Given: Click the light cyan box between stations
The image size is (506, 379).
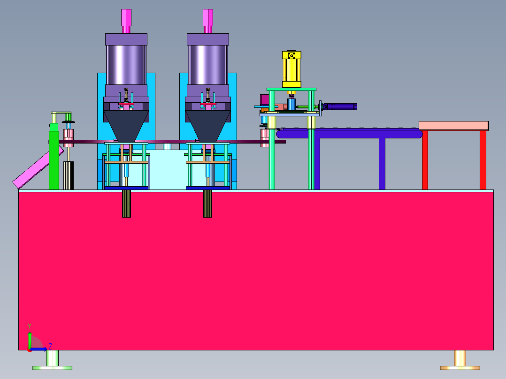Looking at the screenshot, I should click(x=168, y=170).
